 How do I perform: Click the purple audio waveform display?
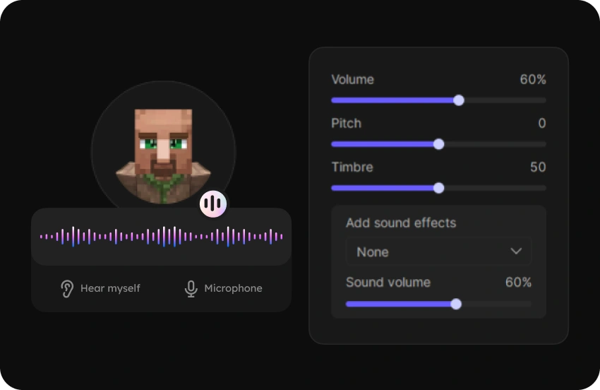[161, 237]
